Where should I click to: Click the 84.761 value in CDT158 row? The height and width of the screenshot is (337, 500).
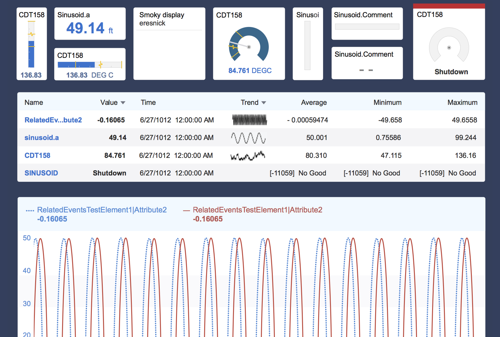pyautogui.click(x=115, y=155)
